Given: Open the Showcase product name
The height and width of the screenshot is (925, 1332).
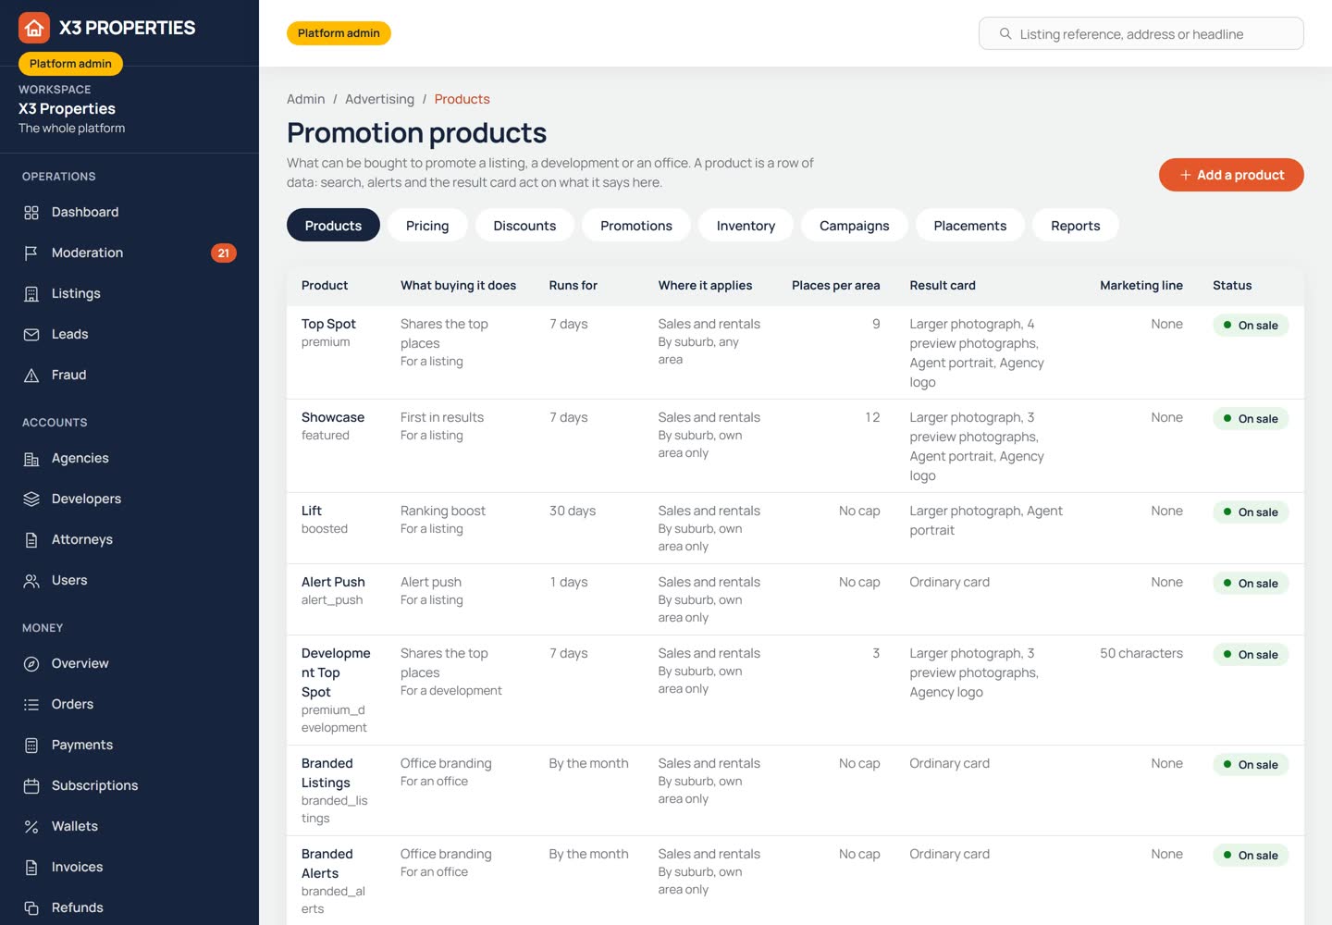Looking at the screenshot, I should (333, 417).
